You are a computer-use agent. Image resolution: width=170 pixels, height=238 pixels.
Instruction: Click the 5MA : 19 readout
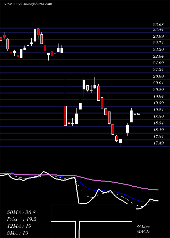[18, 233]
